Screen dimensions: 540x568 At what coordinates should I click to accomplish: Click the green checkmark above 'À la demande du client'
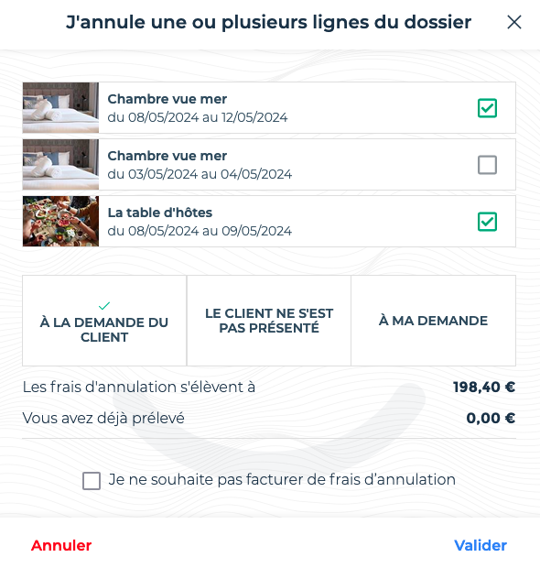pyautogui.click(x=104, y=306)
